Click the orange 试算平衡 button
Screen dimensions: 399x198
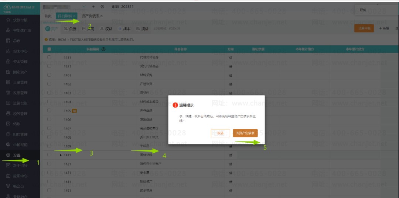click(x=364, y=28)
